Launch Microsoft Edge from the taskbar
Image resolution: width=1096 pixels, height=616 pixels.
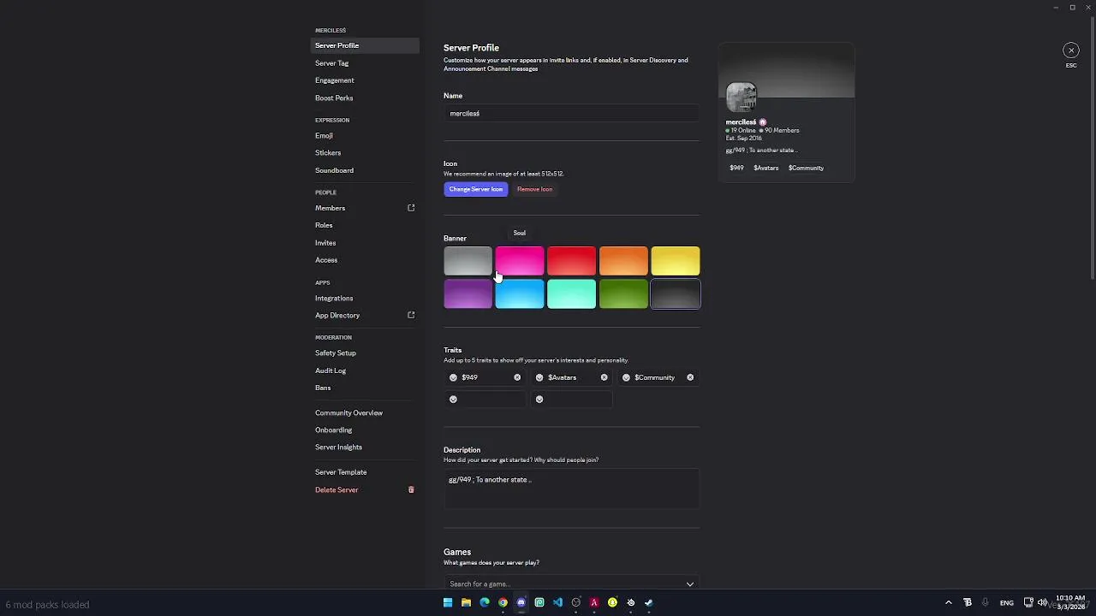click(485, 602)
